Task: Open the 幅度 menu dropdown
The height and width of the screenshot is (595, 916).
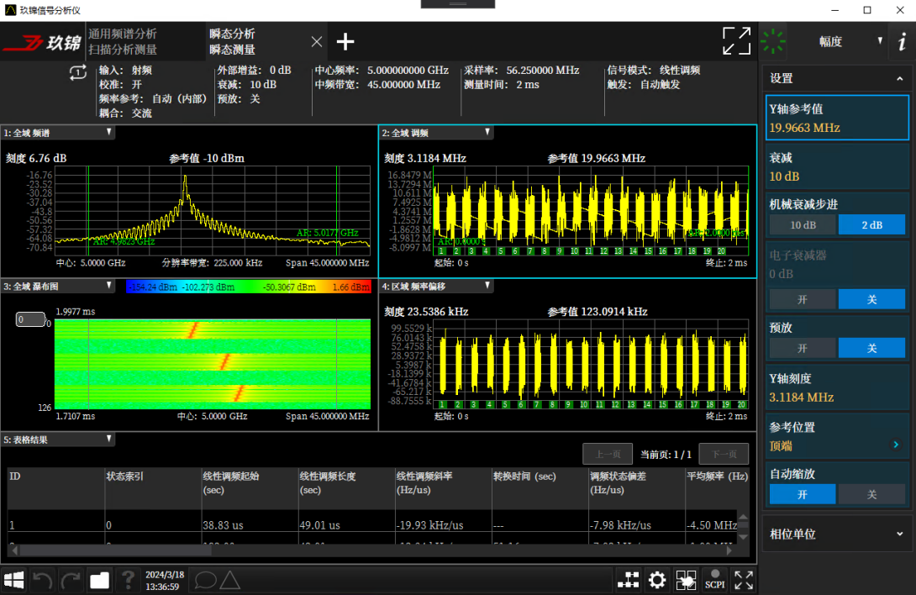Action: [838, 41]
